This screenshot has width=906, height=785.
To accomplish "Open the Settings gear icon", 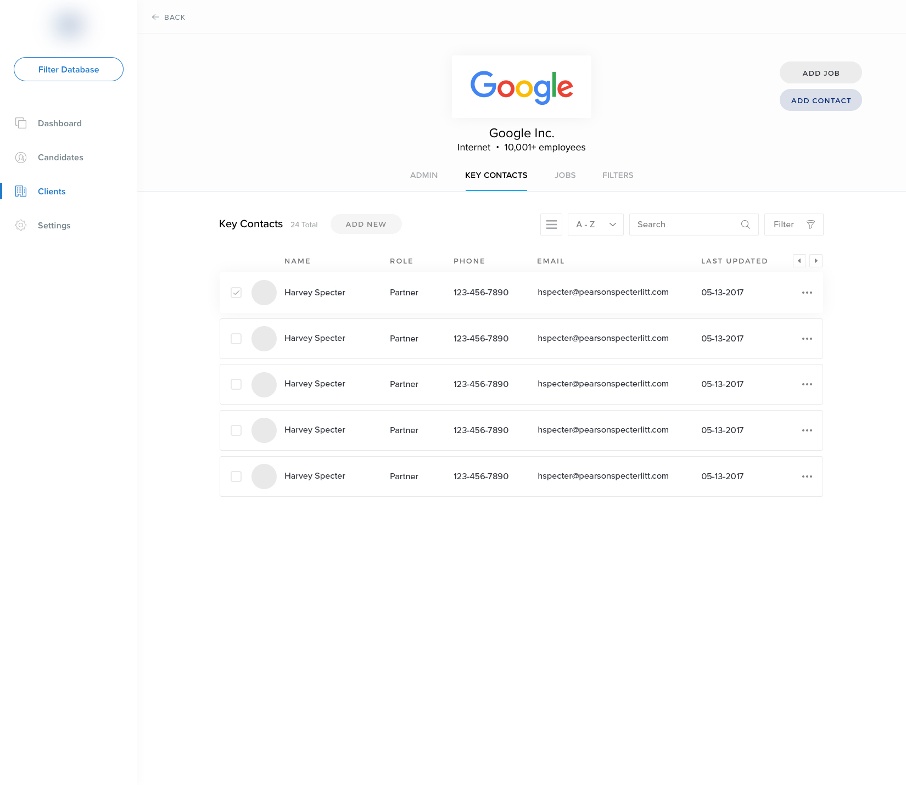I will [x=21, y=225].
